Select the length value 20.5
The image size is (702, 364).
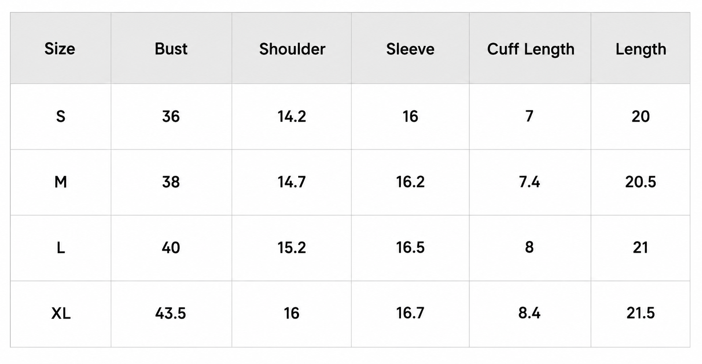641,182
